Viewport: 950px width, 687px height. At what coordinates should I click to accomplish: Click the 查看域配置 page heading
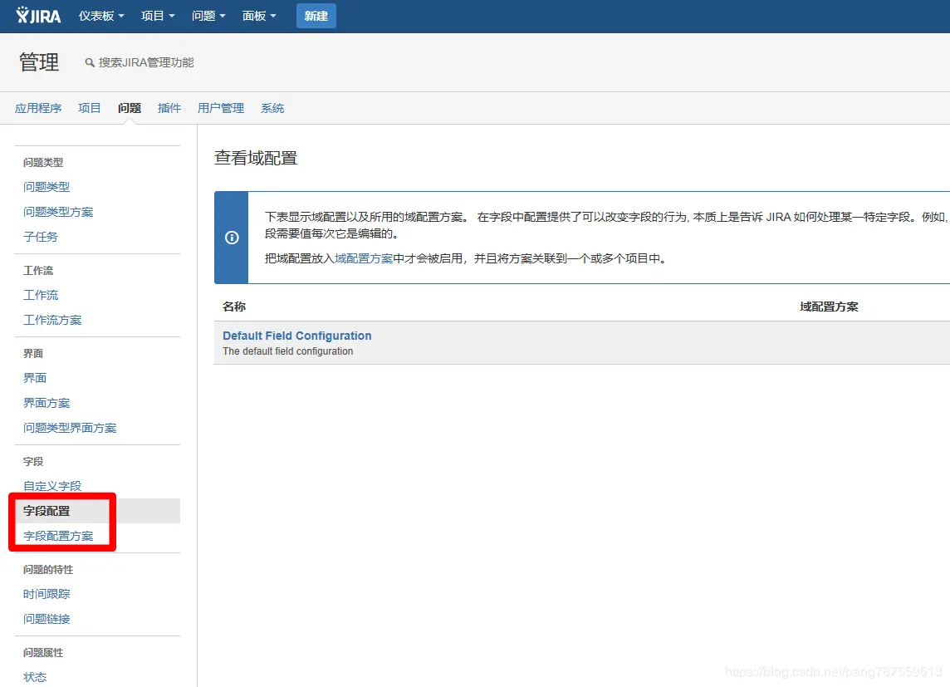point(256,158)
